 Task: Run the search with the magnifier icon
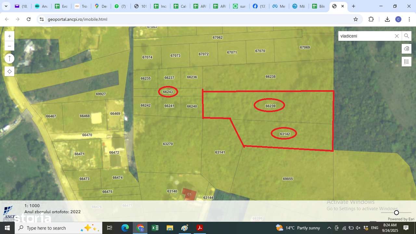coord(407,36)
